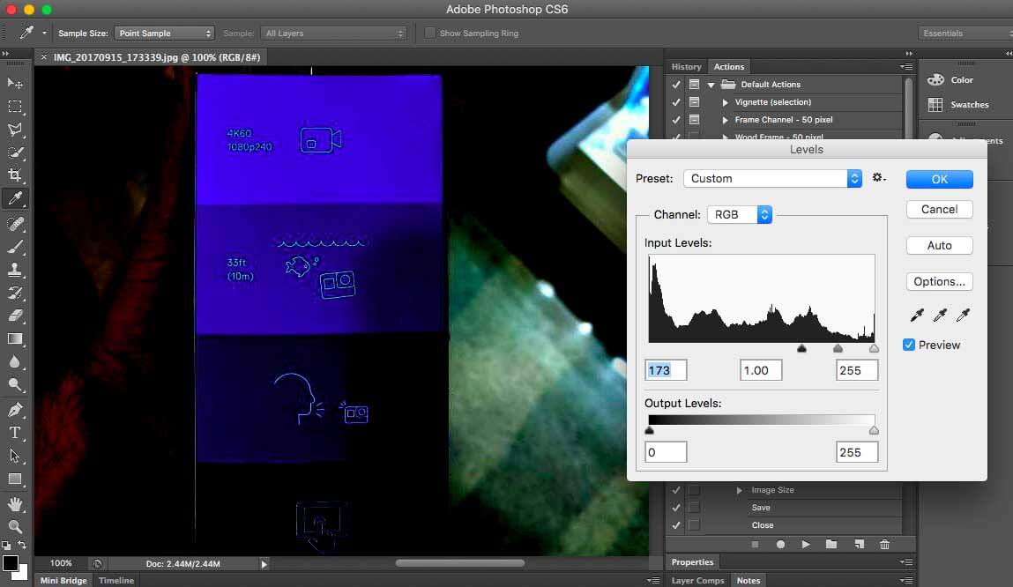Viewport: 1013px width, 587px height.
Task: Select the Zoom tool
Action: 15,526
